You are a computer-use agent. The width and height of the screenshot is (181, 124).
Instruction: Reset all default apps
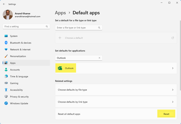pos(166,114)
